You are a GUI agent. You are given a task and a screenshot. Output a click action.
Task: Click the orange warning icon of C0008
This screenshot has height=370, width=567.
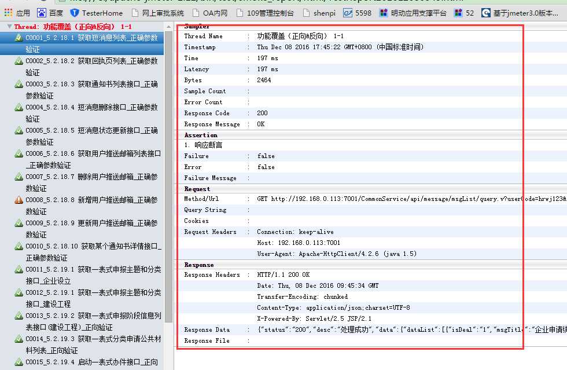click(19, 200)
